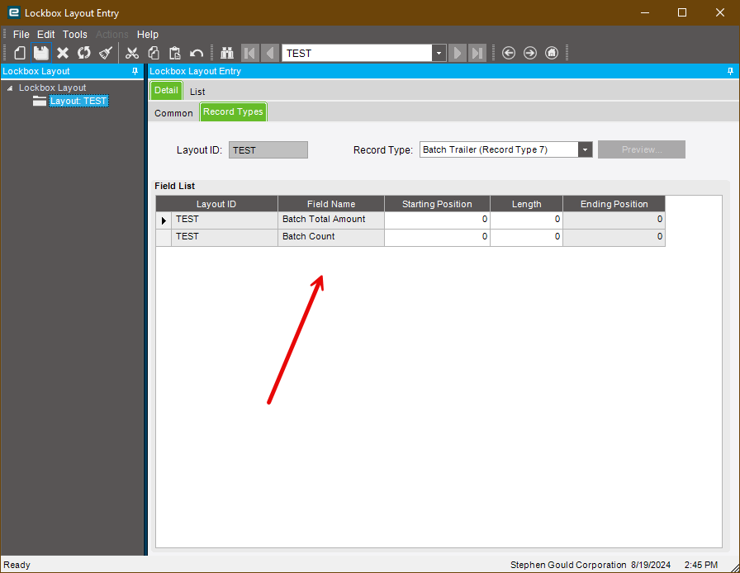740x573 pixels.
Task: Open the TEST navigation dropdown arrow
Action: point(439,53)
